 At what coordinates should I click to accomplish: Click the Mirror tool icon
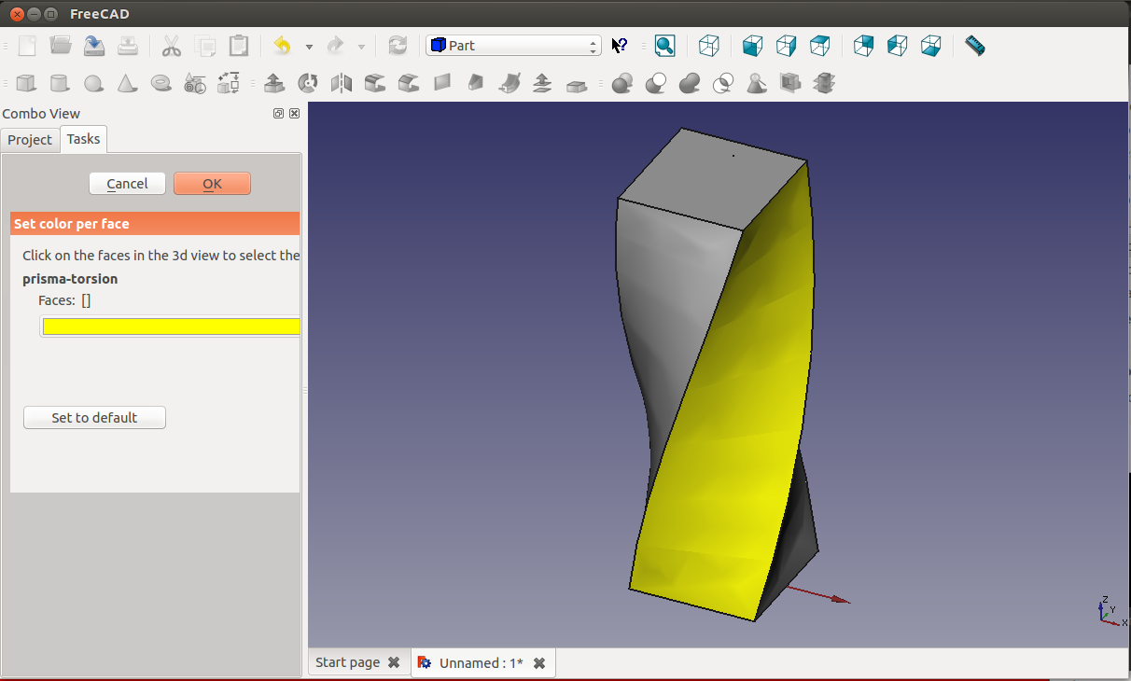point(342,84)
